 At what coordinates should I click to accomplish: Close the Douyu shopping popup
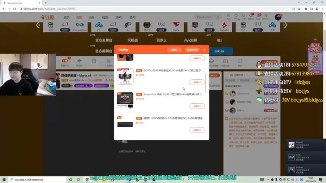(205, 50)
